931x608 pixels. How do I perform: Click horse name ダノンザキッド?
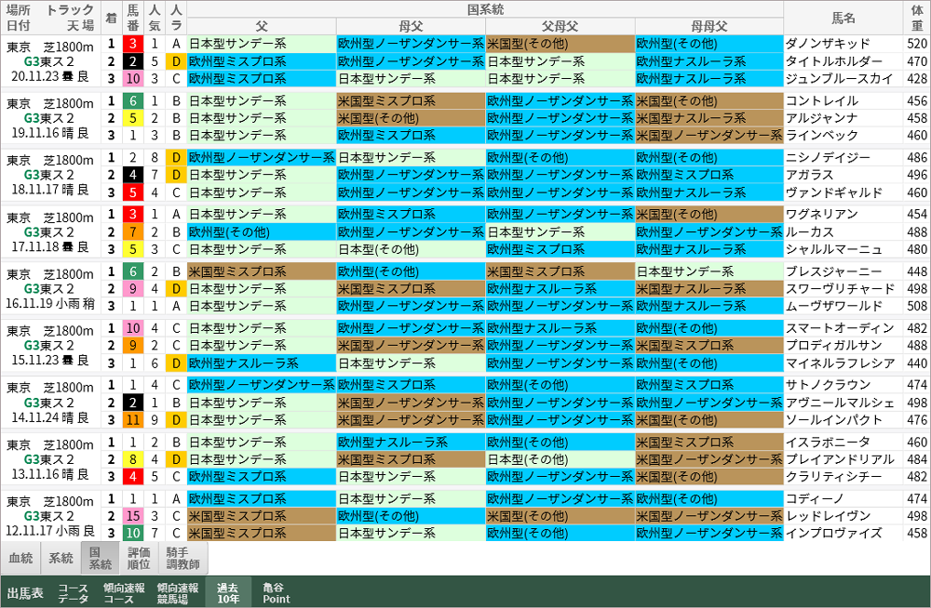point(828,44)
